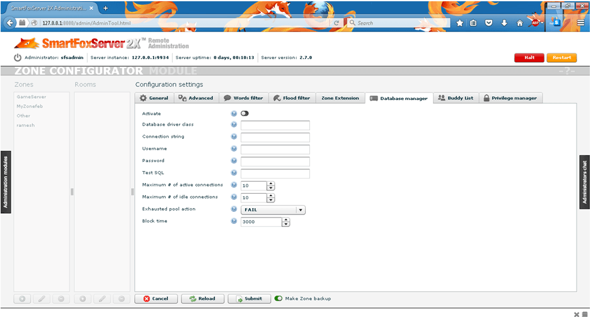This screenshot has width=593, height=320.
Task: Edit selected zone with pencil icon
Action: 42,299
